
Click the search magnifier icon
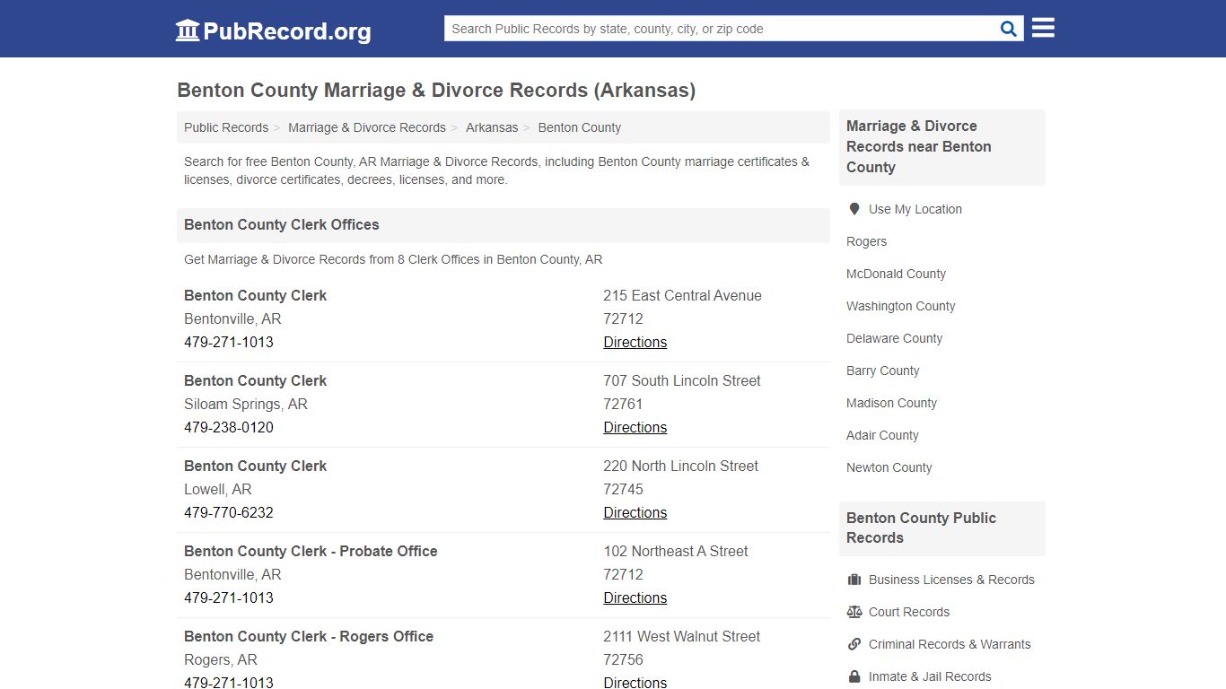[1009, 29]
